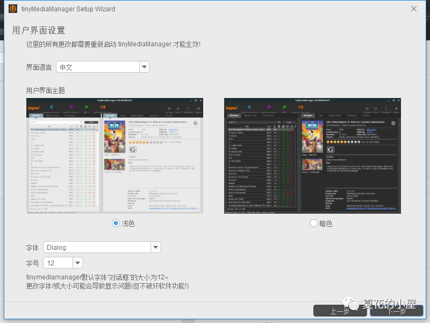Click the tinyMediaManager logo in title bar
430x323 pixels.
click(x=13, y=9)
